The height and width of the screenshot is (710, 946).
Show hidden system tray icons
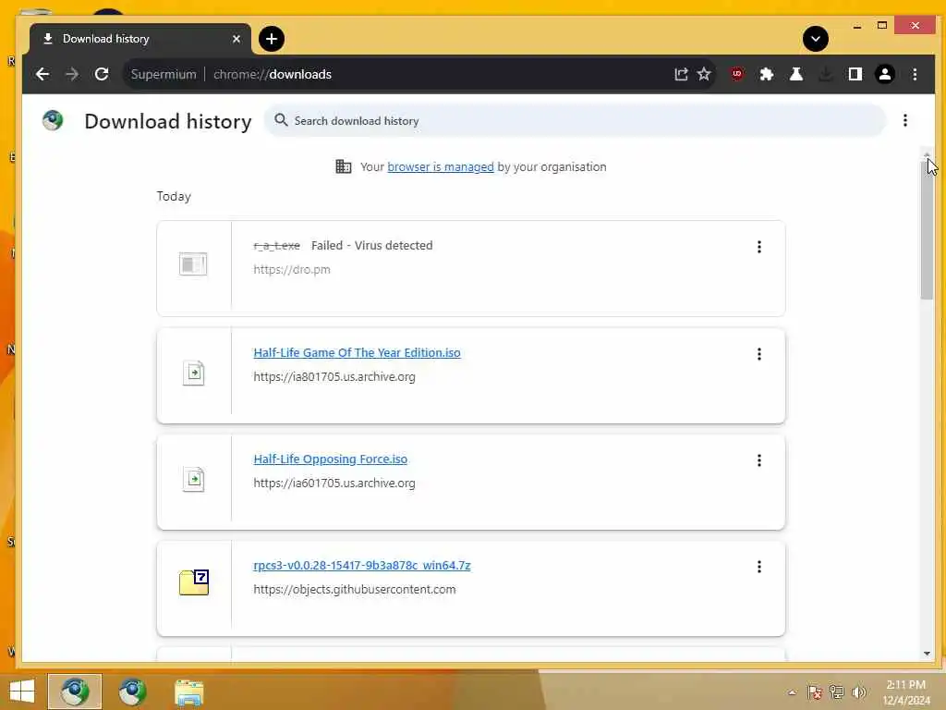pyautogui.click(x=792, y=692)
